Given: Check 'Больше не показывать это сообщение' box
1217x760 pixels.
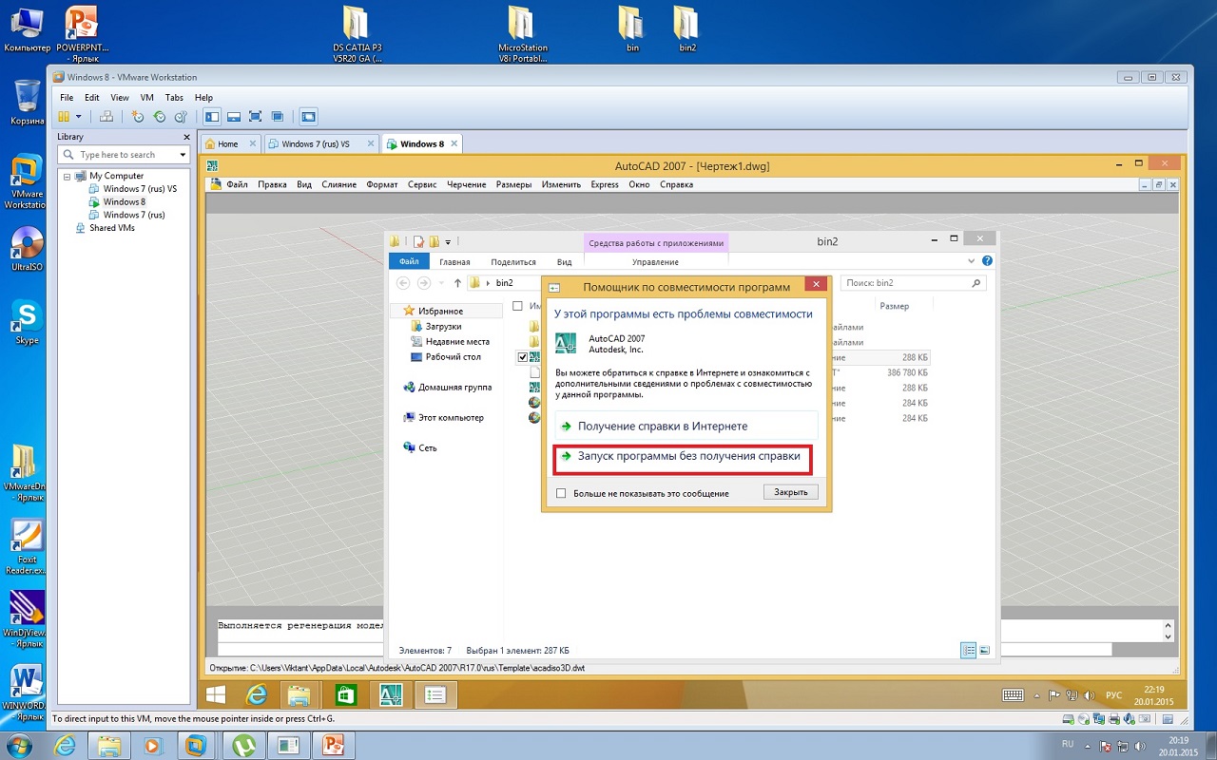Looking at the screenshot, I should click(x=561, y=494).
